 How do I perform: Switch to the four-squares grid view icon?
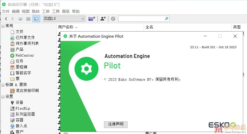tap(28, 19)
